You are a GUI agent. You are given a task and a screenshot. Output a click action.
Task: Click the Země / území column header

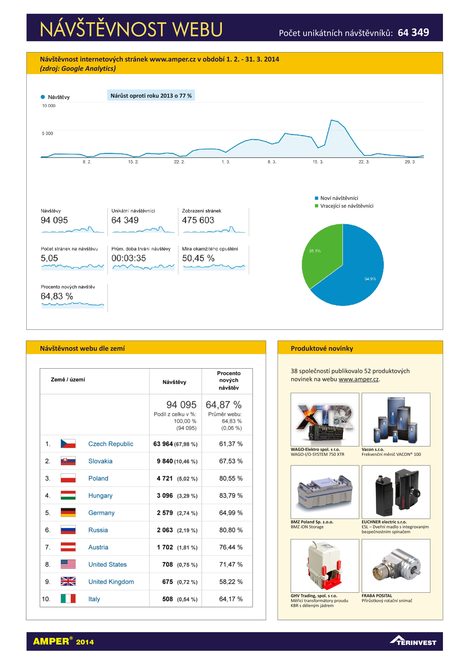(x=68, y=380)
